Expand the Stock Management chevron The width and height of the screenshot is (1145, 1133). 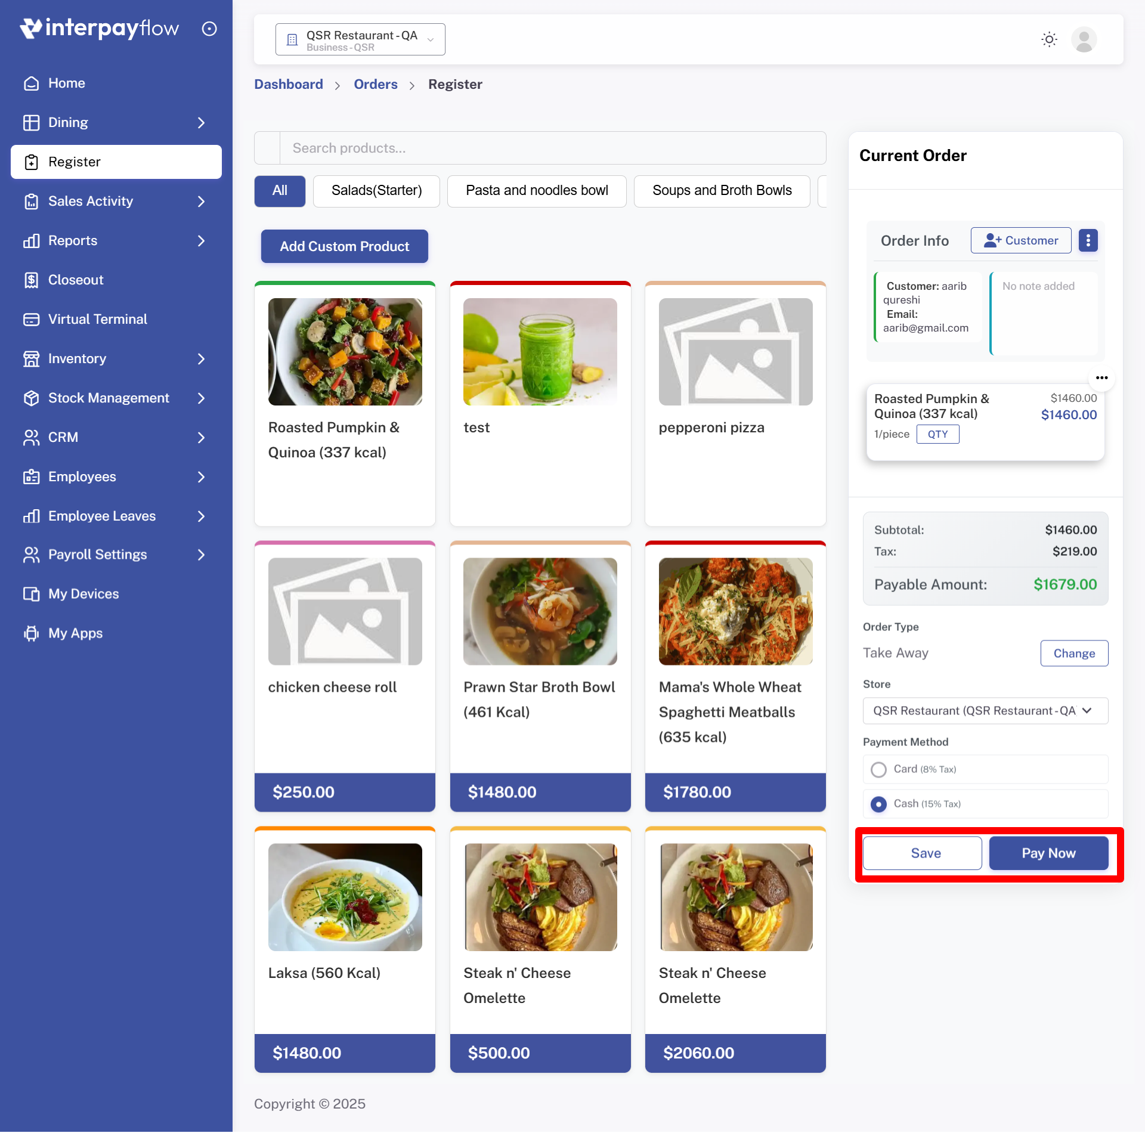(201, 398)
